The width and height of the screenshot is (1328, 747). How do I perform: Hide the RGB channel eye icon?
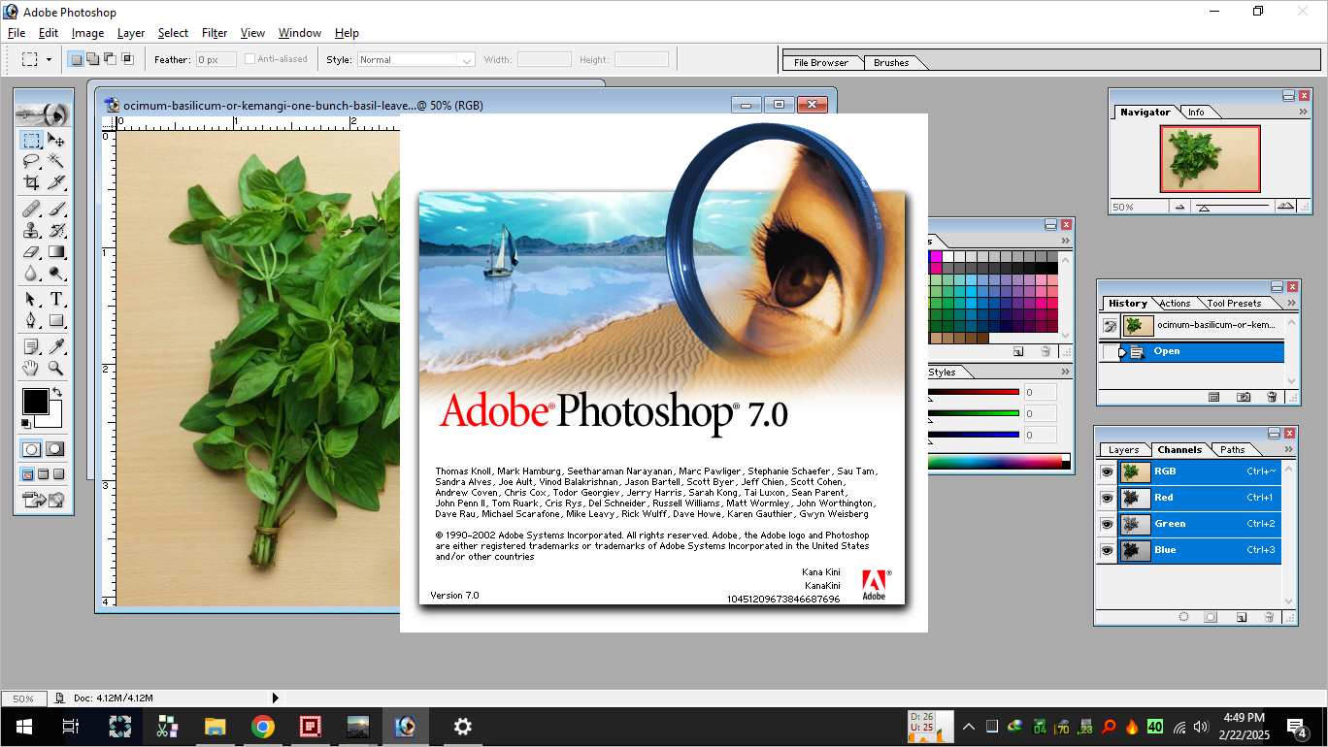point(1107,471)
